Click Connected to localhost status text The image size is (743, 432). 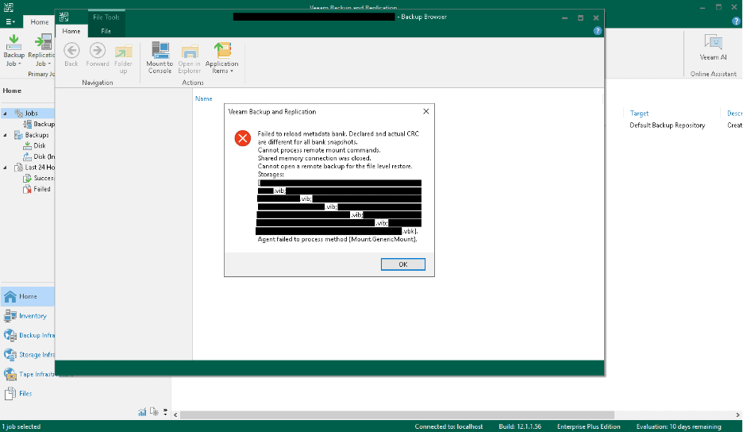click(x=448, y=426)
